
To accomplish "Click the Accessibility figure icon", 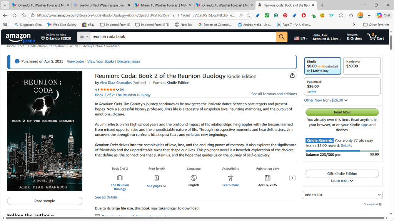I will pos(230,178).
